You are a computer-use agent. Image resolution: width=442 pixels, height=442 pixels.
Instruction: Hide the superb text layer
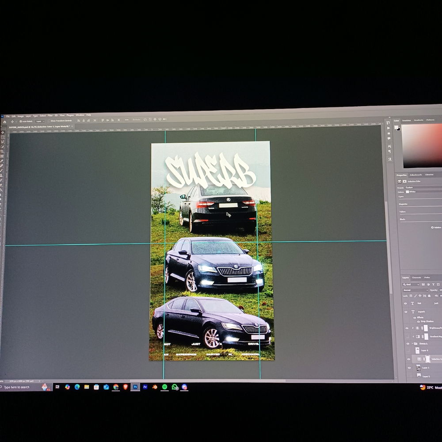pyautogui.click(x=406, y=312)
